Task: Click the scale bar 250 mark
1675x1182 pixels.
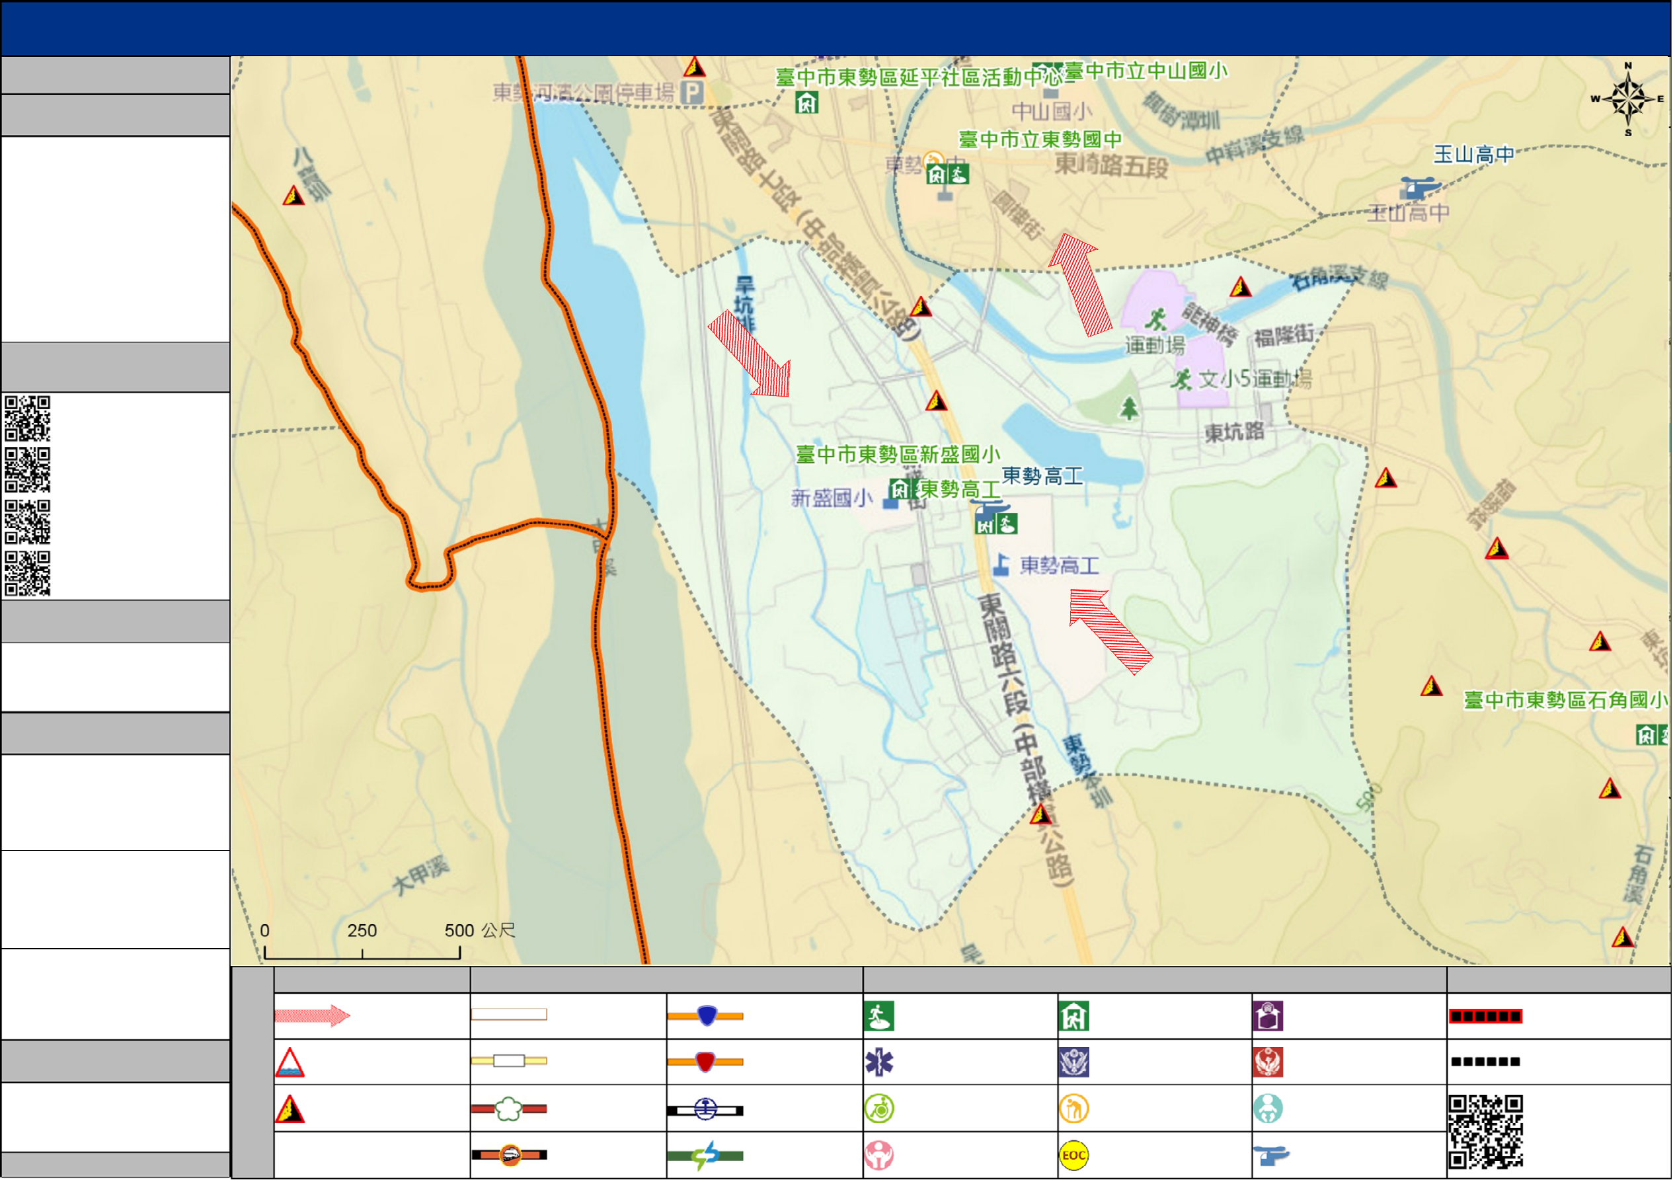Action: tap(363, 931)
